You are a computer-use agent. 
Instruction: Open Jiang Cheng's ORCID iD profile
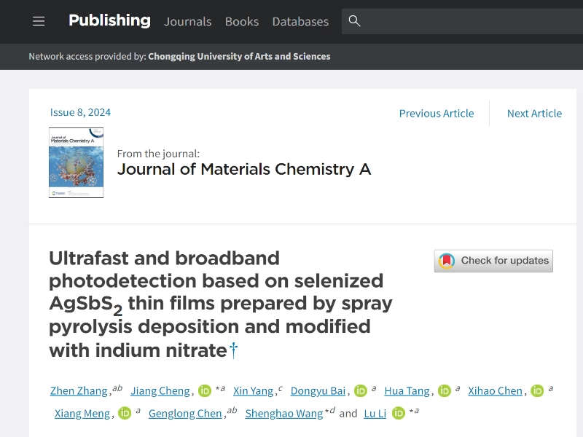pos(204,390)
